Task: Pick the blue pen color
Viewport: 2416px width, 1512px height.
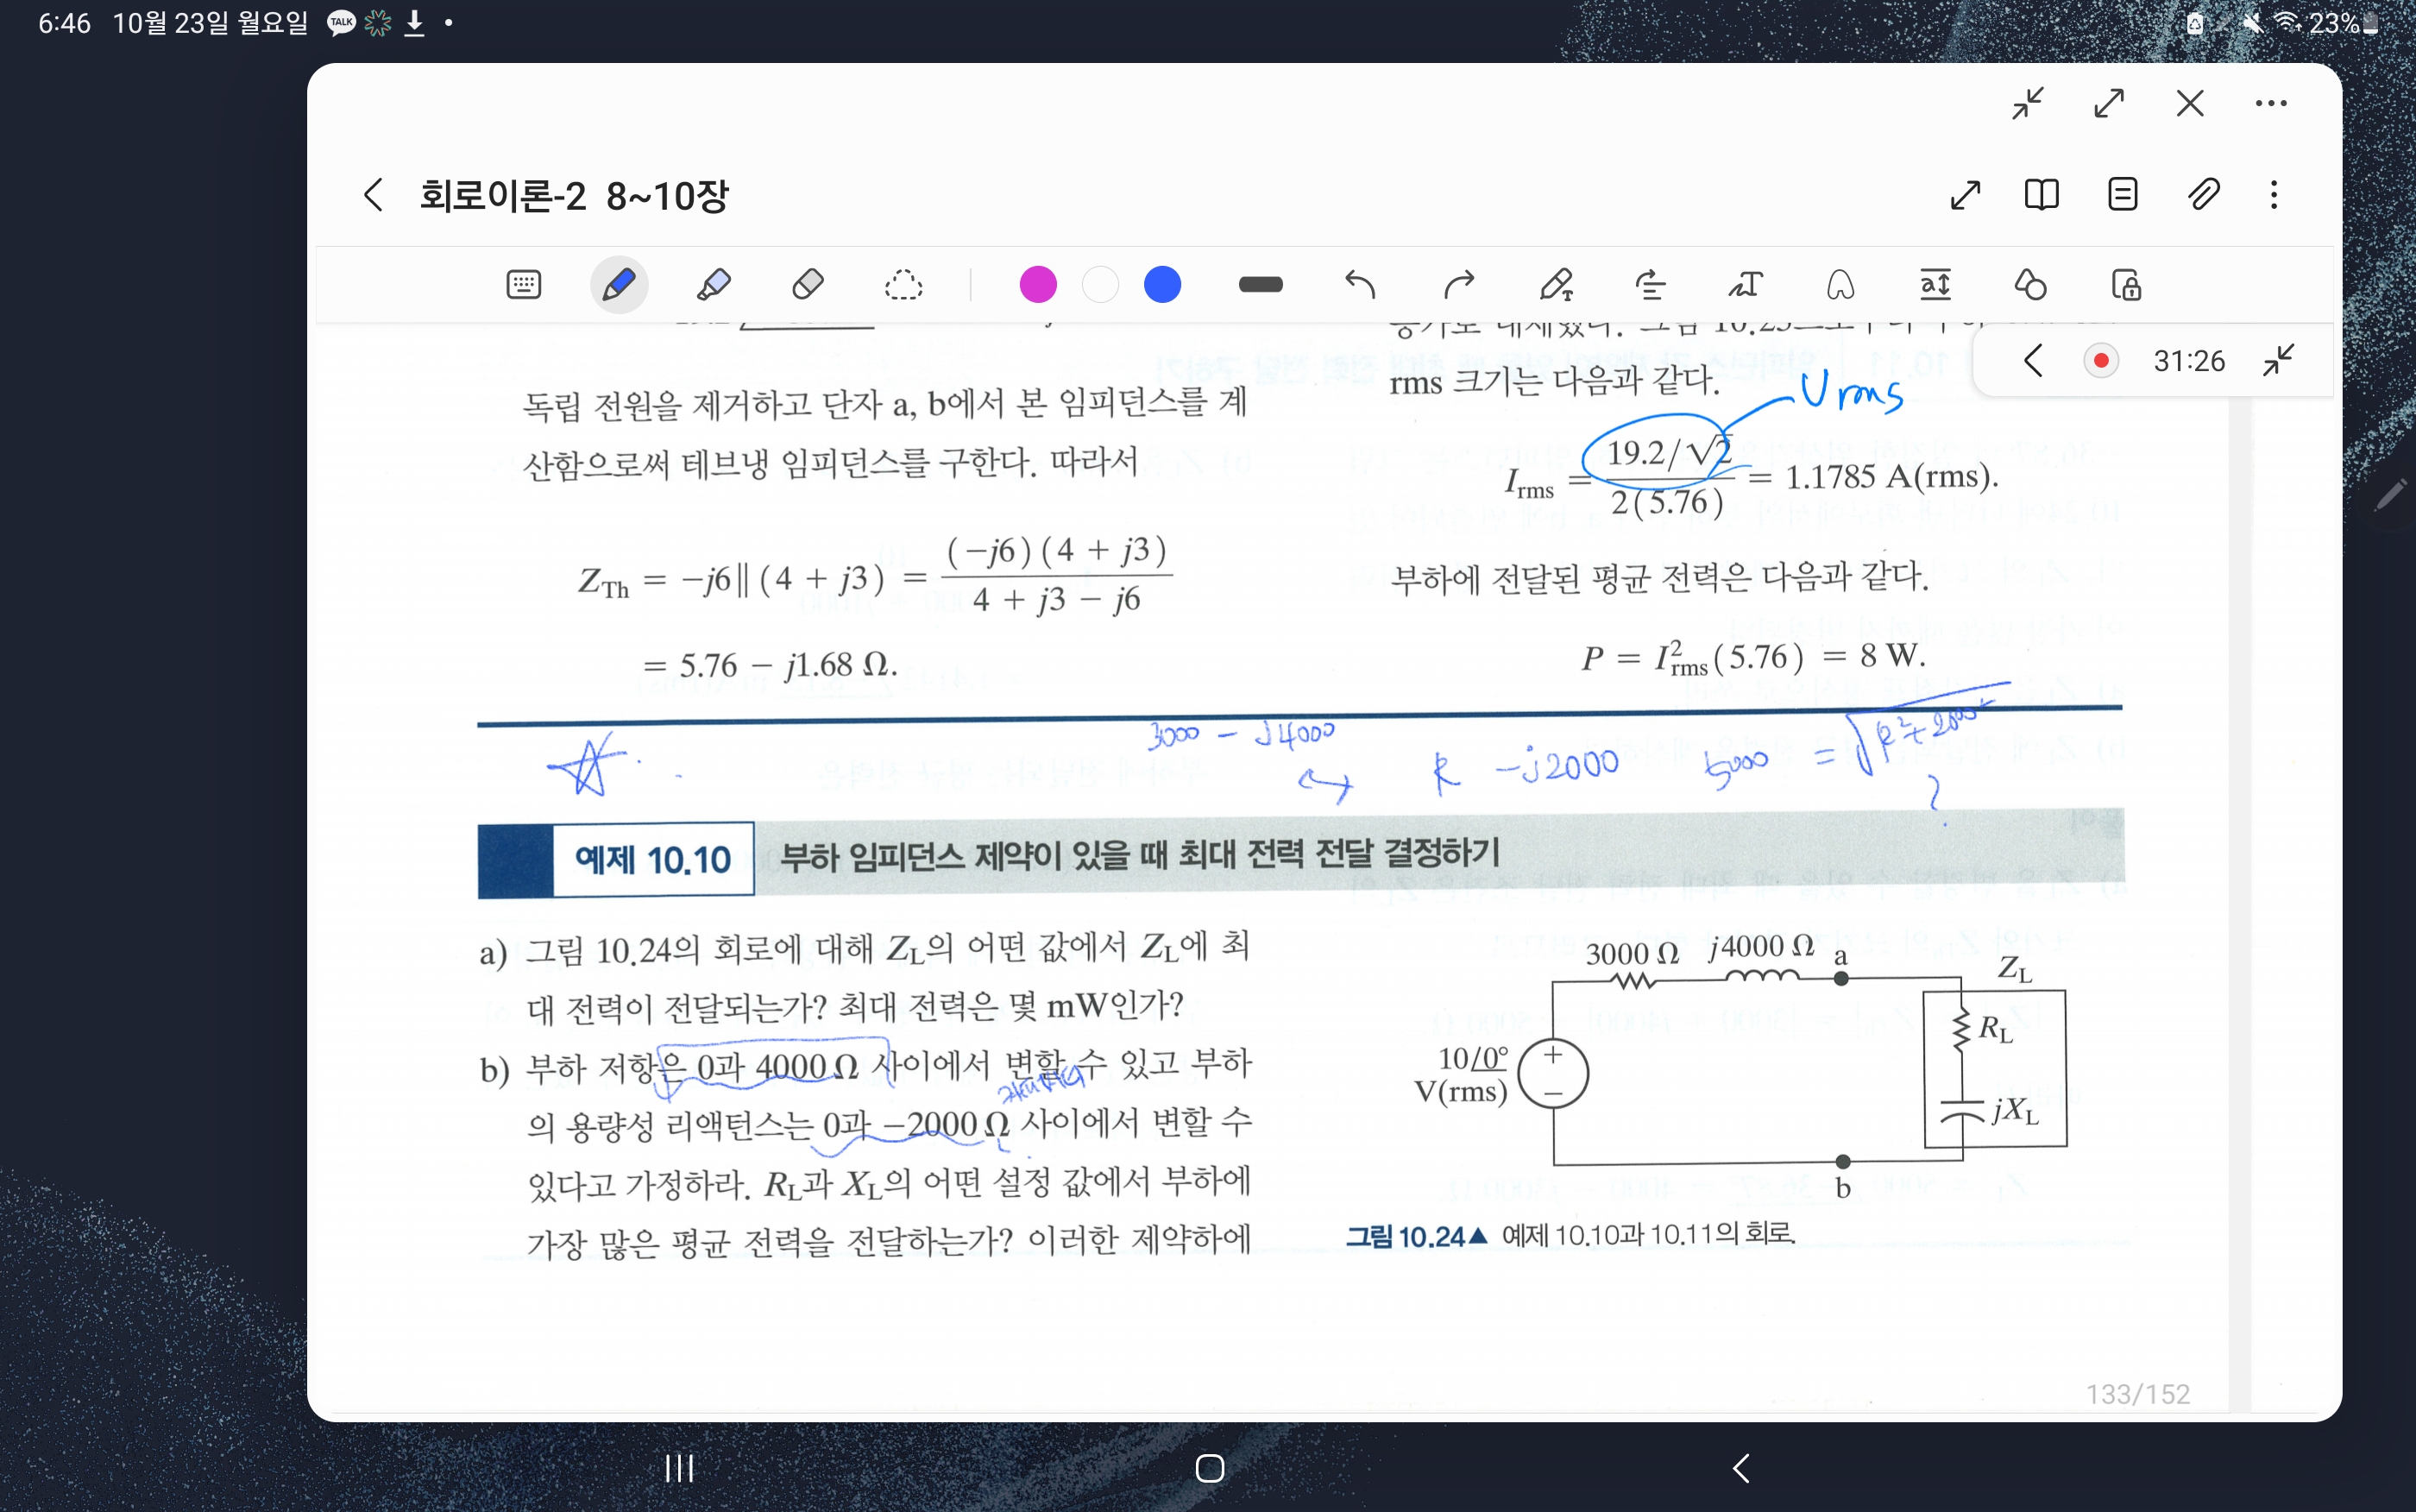Action: coord(1162,285)
